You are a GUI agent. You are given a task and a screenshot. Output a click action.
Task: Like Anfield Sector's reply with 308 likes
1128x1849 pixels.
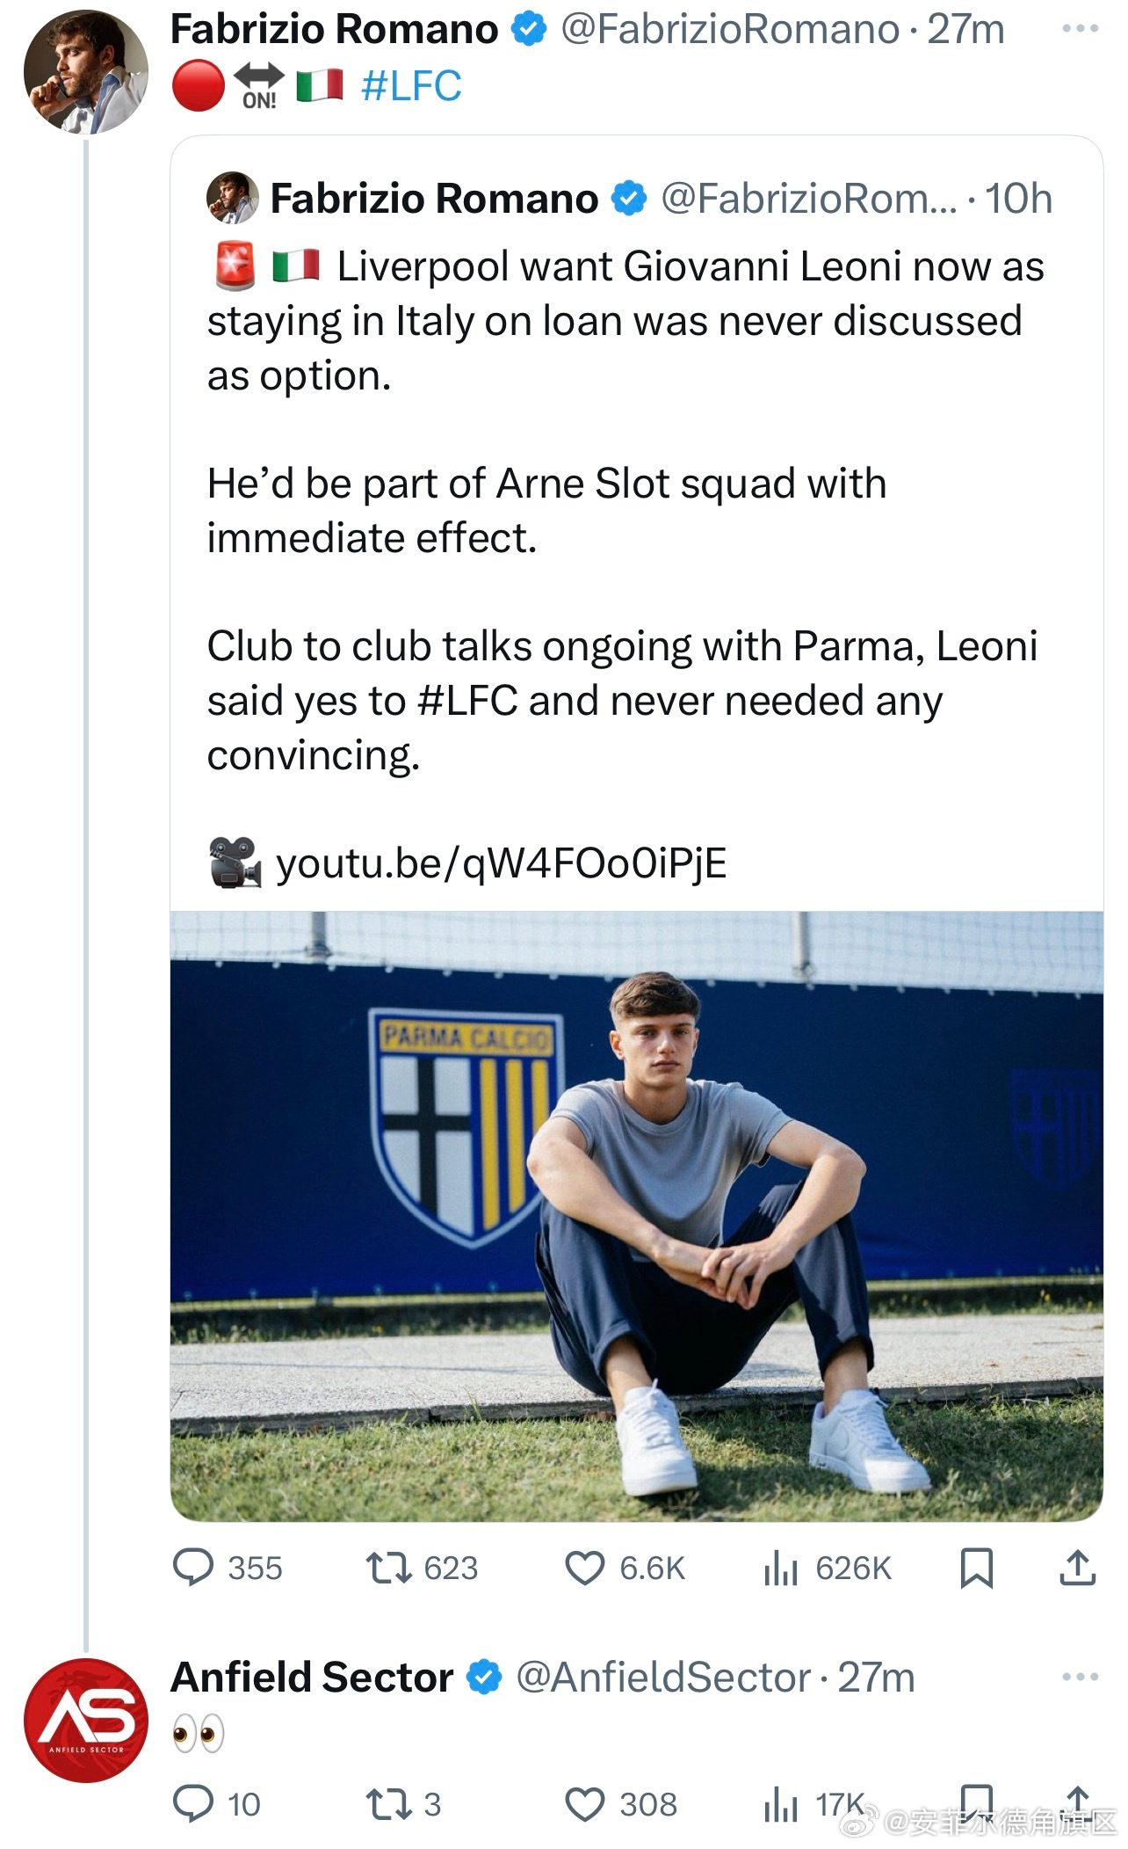point(584,1804)
